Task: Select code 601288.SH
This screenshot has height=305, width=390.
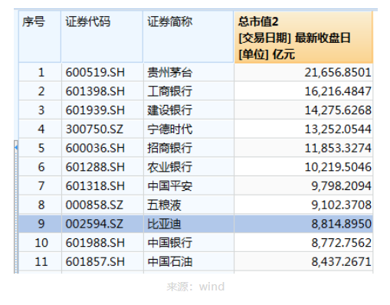Action: point(95,167)
